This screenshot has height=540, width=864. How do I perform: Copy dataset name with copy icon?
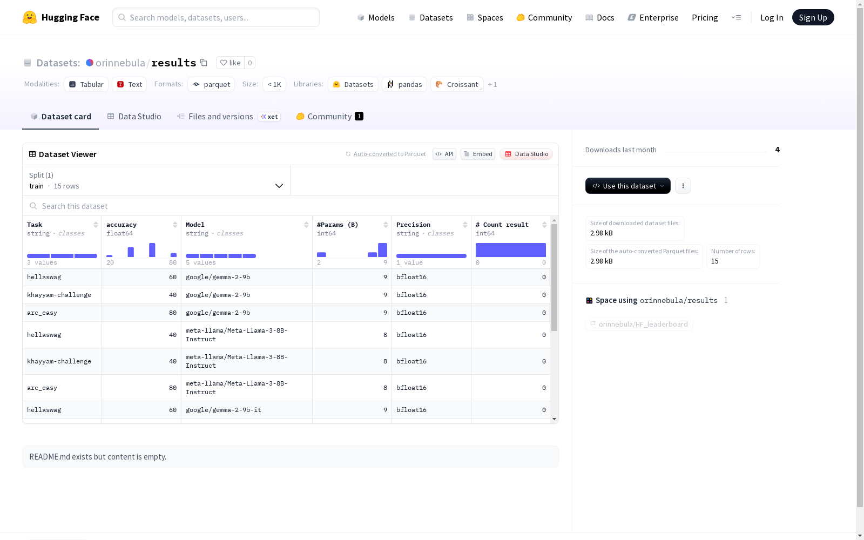(x=204, y=63)
